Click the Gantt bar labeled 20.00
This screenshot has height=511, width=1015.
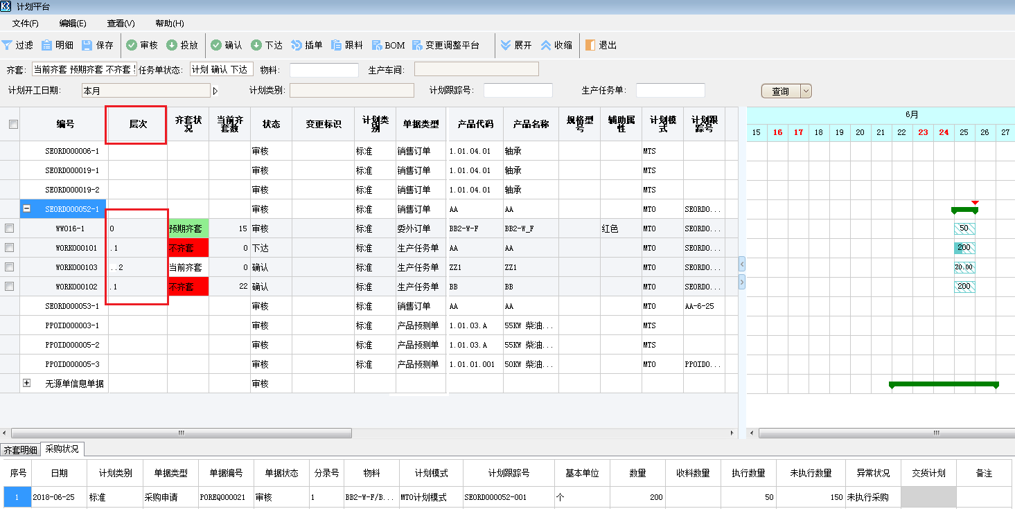[964, 267]
